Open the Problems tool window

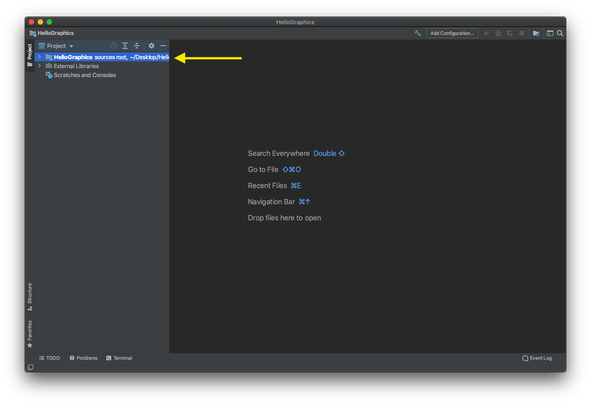pos(83,358)
